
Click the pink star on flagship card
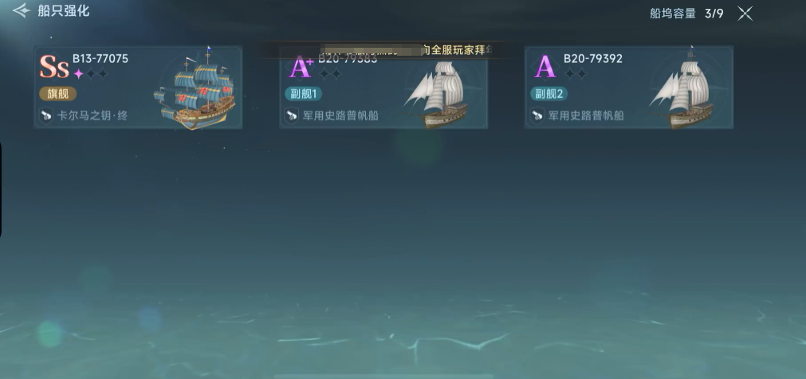pyautogui.click(x=78, y=74)
